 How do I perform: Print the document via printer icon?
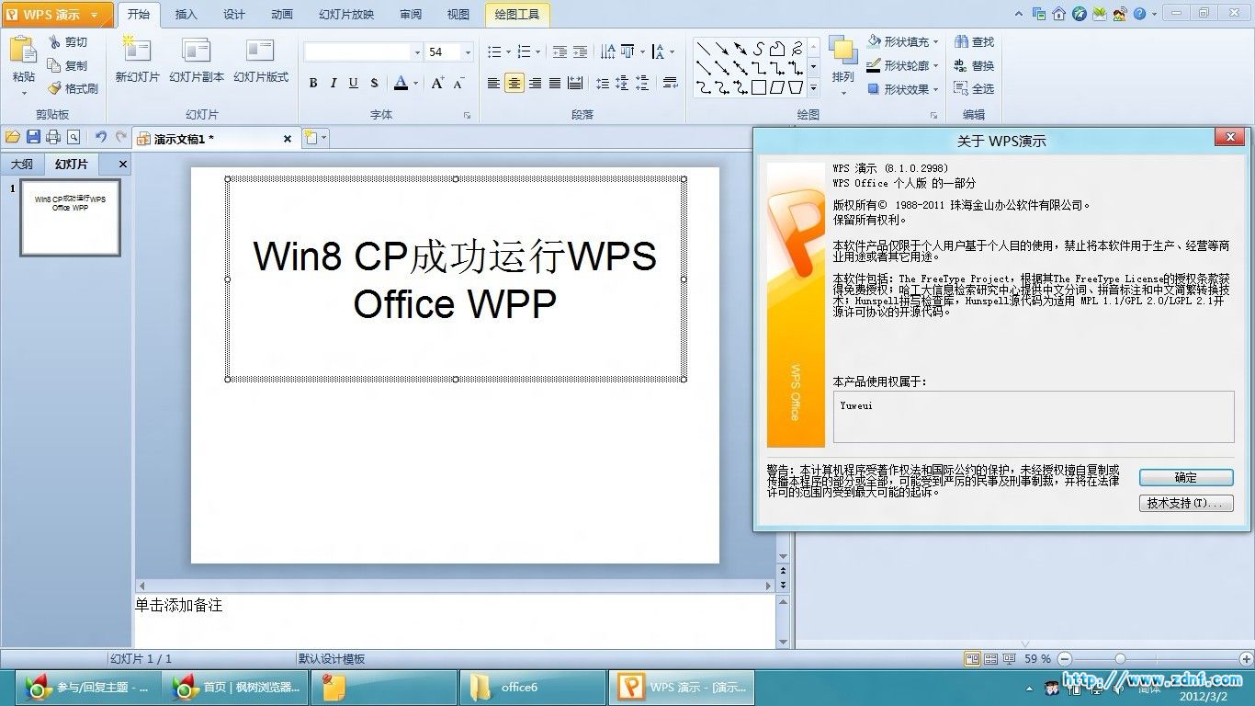[x=53, y=138]
